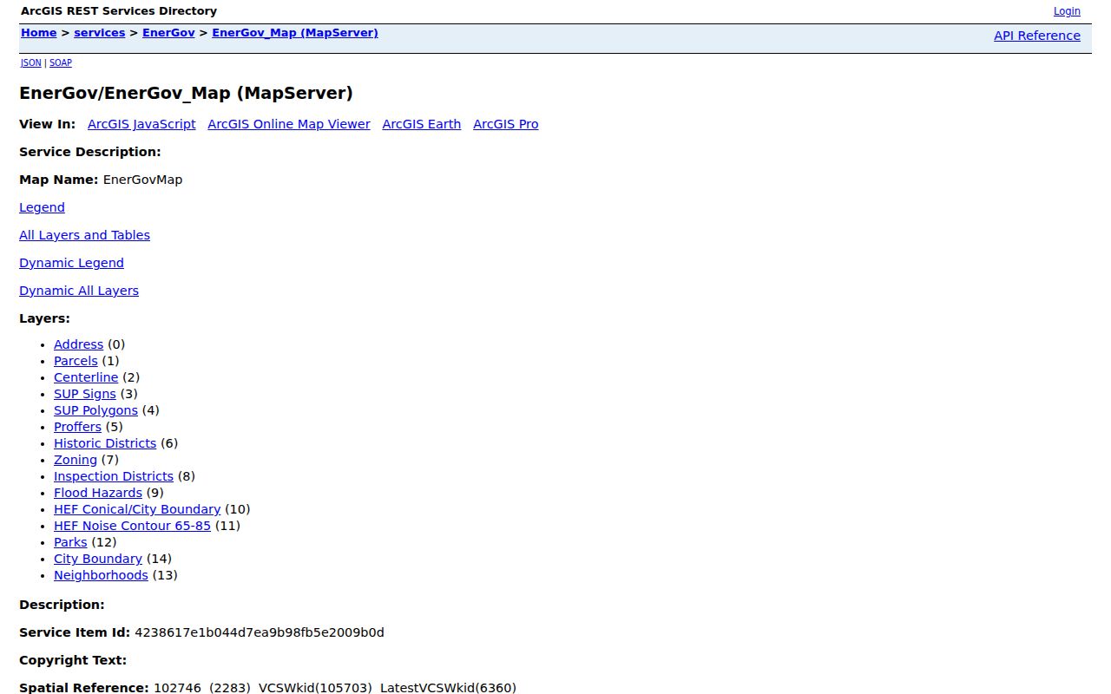Open the Flood Hazards layer

pos(98,493)
